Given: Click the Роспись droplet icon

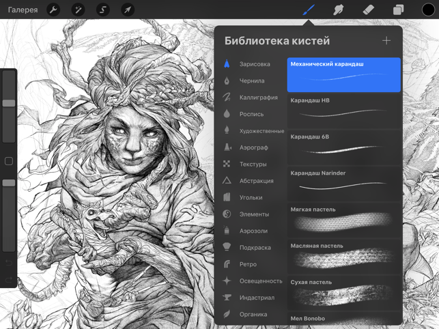Looking at the screenshot, I should point(227,114).
